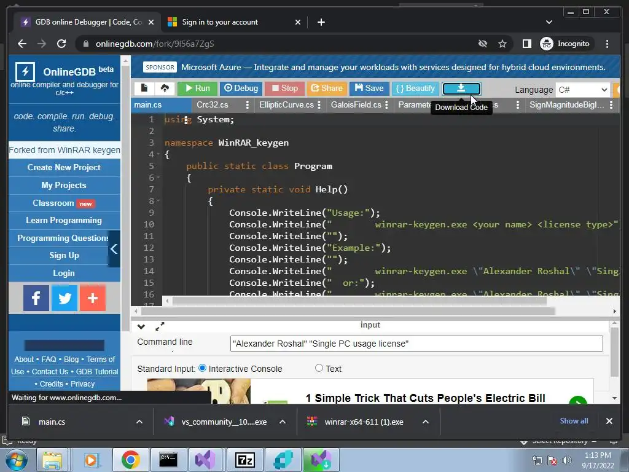Share on Twitter icon
The image size is (629, 472).
point(64,298)
